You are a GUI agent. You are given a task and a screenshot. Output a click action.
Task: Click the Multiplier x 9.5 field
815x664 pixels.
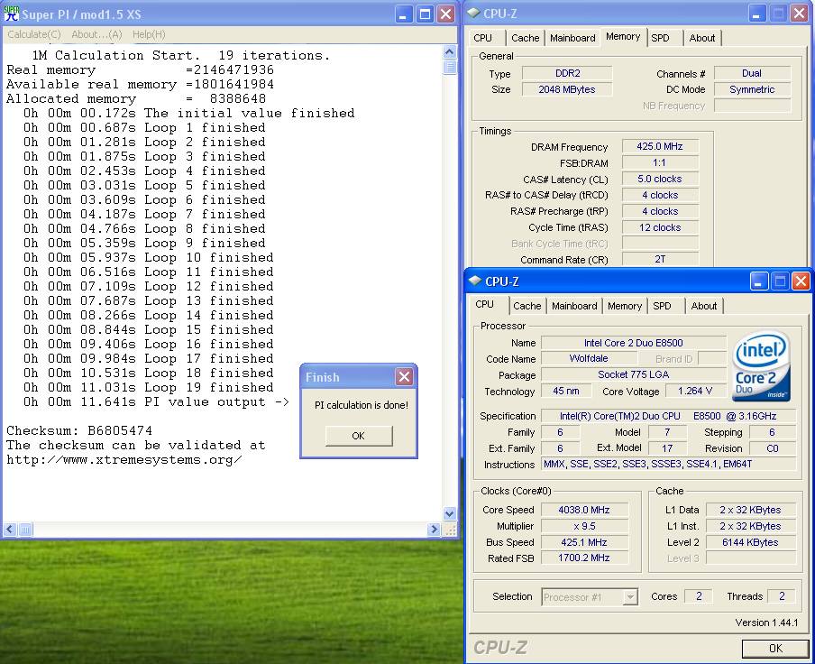584,526
